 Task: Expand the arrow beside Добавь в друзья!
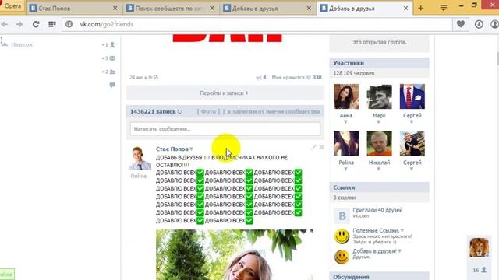coord(400,251)
